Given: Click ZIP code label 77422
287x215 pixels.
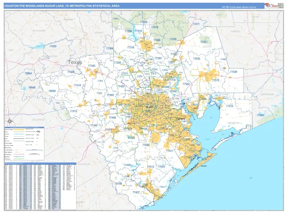Looking at the screenshot, I should tap(136, 192).
